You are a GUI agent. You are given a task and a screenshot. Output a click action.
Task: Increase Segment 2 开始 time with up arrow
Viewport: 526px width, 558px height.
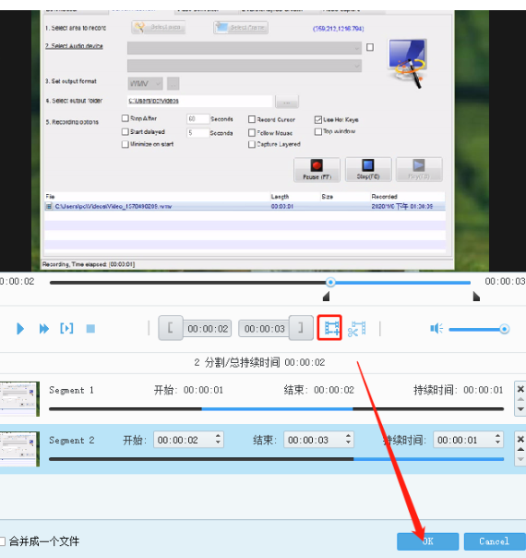click(x=218, y=435)
